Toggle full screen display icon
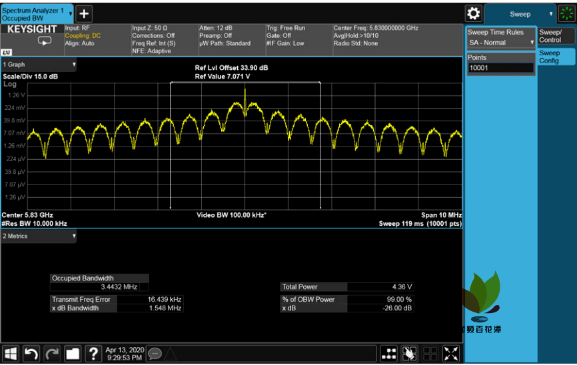577x365 pixels. [x=451, y=354]
